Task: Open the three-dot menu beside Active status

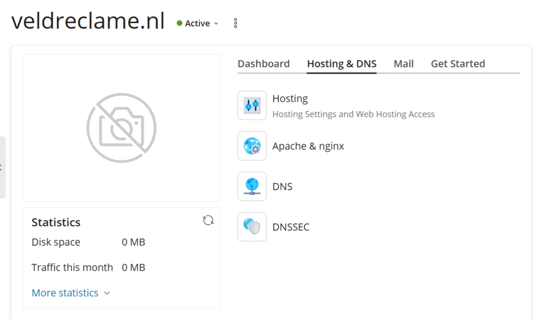Action: coord(236,23)
